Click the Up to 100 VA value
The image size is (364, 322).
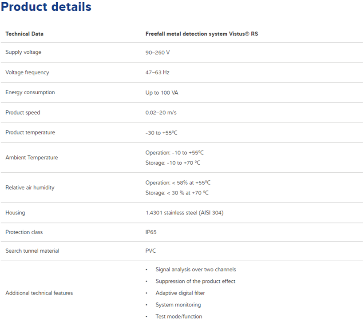click(162, 93)
